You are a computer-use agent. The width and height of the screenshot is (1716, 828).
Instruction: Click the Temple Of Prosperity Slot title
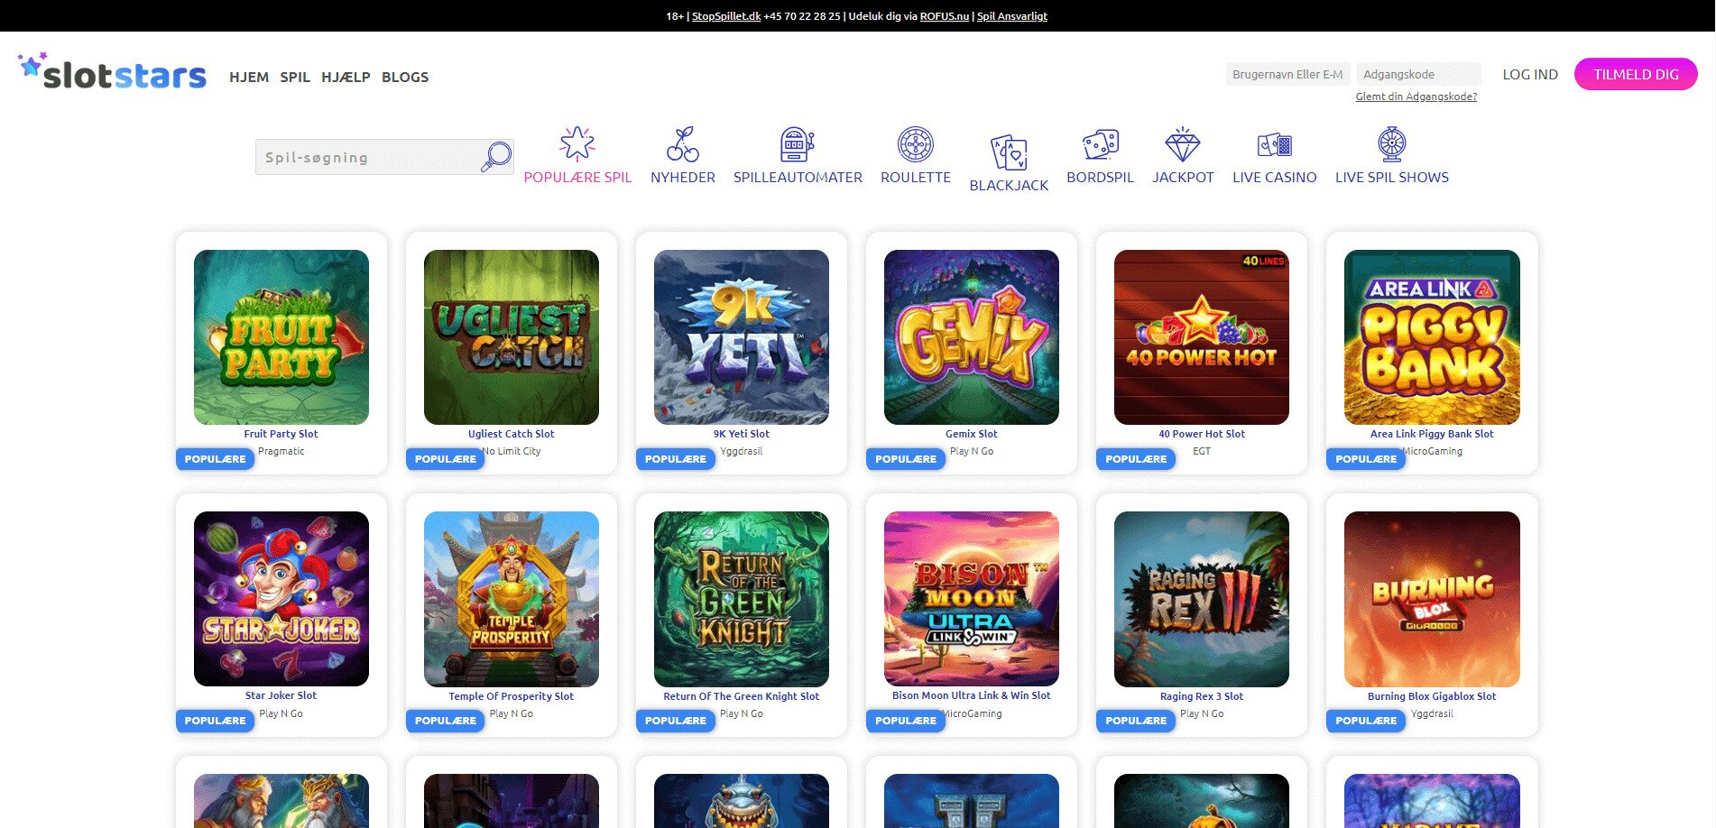coord(512,696)
